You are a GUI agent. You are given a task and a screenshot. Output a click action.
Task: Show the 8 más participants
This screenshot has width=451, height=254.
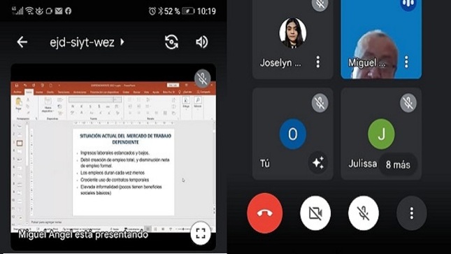click(x=398, y=164)
